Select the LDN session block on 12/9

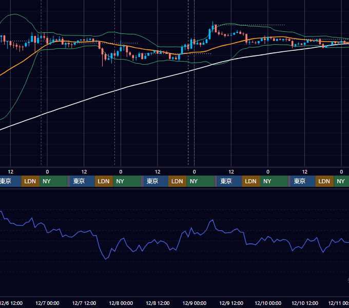point(251,181)
